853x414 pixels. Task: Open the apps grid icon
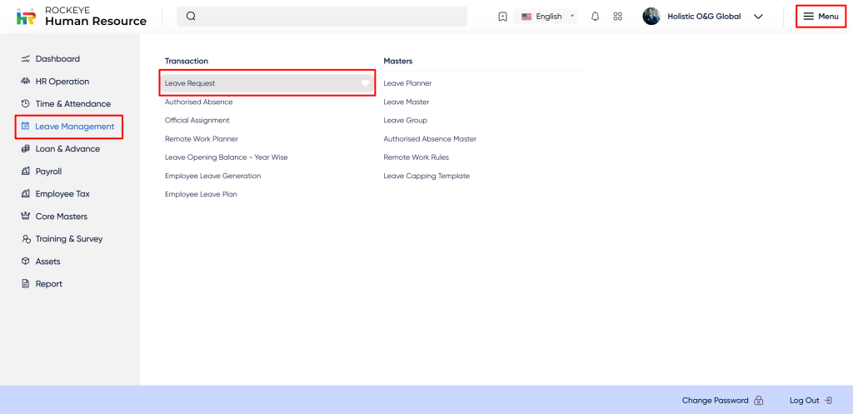coord(617,17)
